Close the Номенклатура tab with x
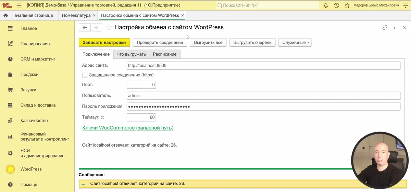The width and height of the screenshot is (411, 192). point(94,15)
